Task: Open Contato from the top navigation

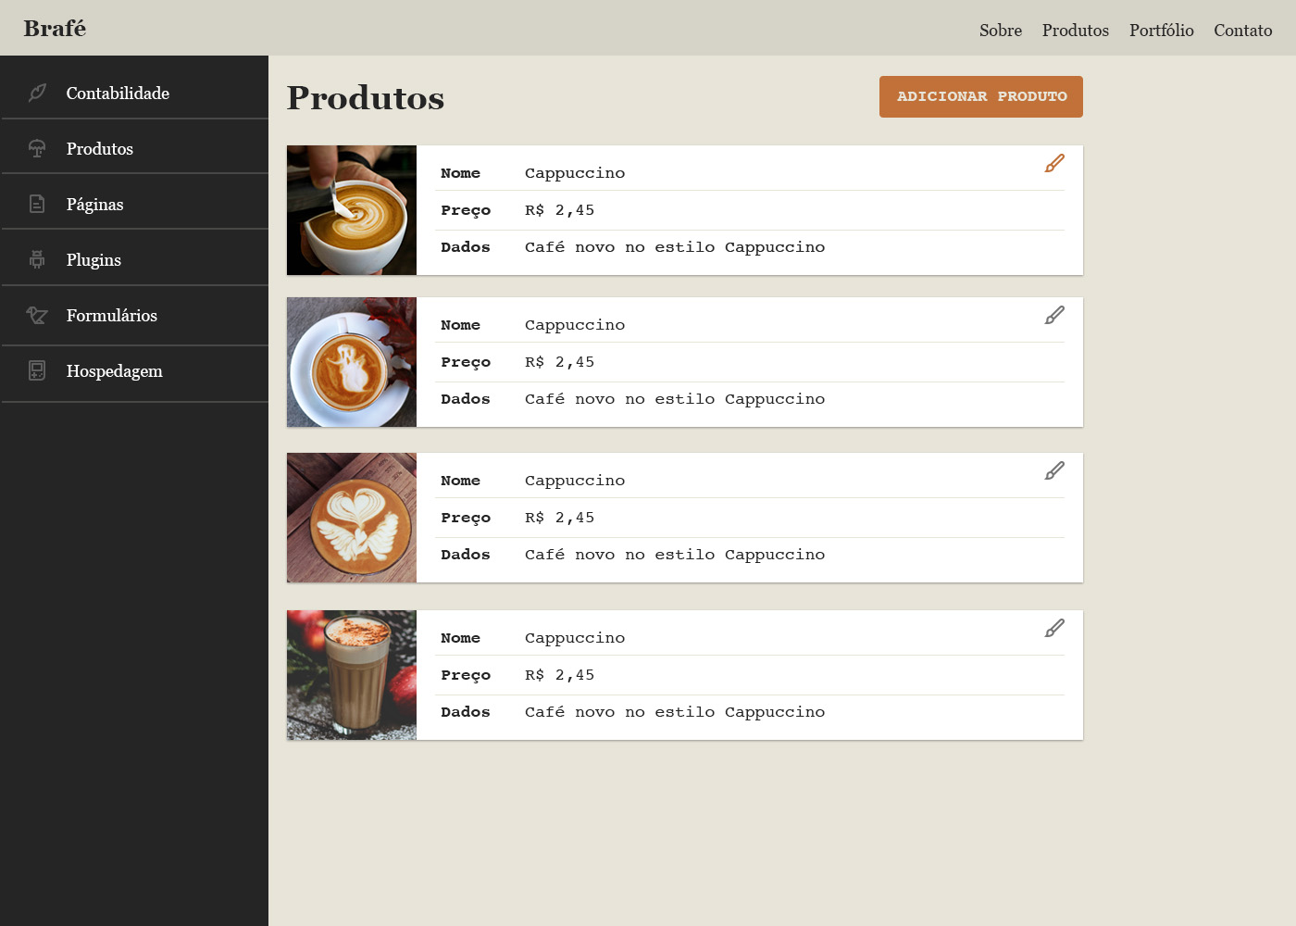Action: tap(1242, 30)
